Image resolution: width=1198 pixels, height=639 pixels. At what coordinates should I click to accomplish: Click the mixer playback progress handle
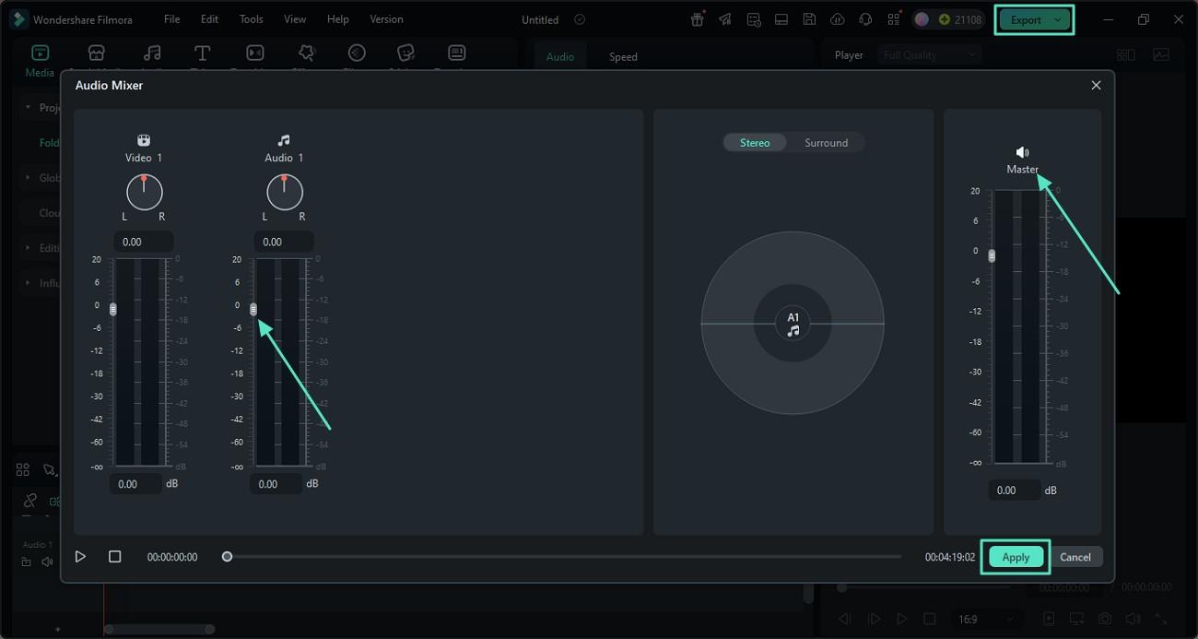pyautogui.click(x=227, y=557)
